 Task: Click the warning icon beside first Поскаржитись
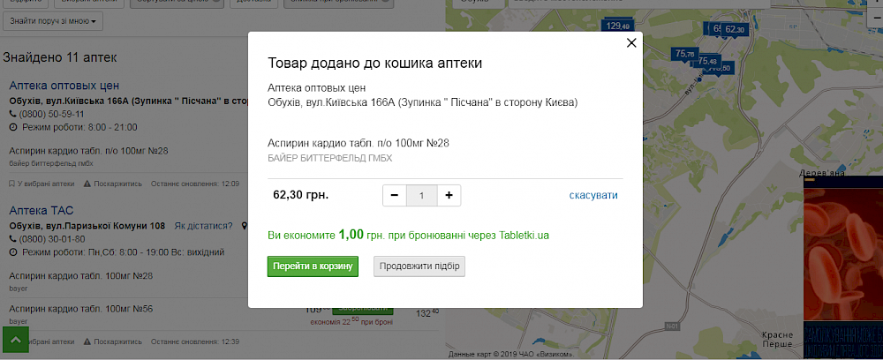pyautogui.click(x=87, y=184)
